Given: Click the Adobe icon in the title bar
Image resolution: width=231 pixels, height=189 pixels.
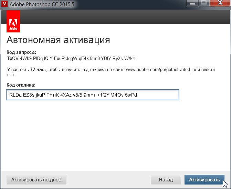Looking at the screenshot, I should [5, 5].
